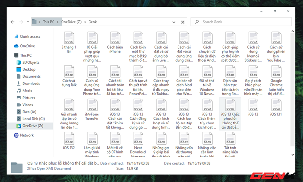Select 'Google Chrome luôn hiển thị' file
Image resolution: width=303 pixels, height=182 pixels.
tap(276, 81)
